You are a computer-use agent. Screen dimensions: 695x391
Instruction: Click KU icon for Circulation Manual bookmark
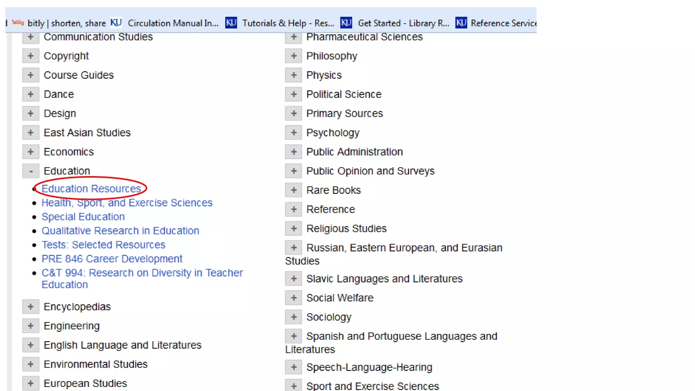point(116,23)
